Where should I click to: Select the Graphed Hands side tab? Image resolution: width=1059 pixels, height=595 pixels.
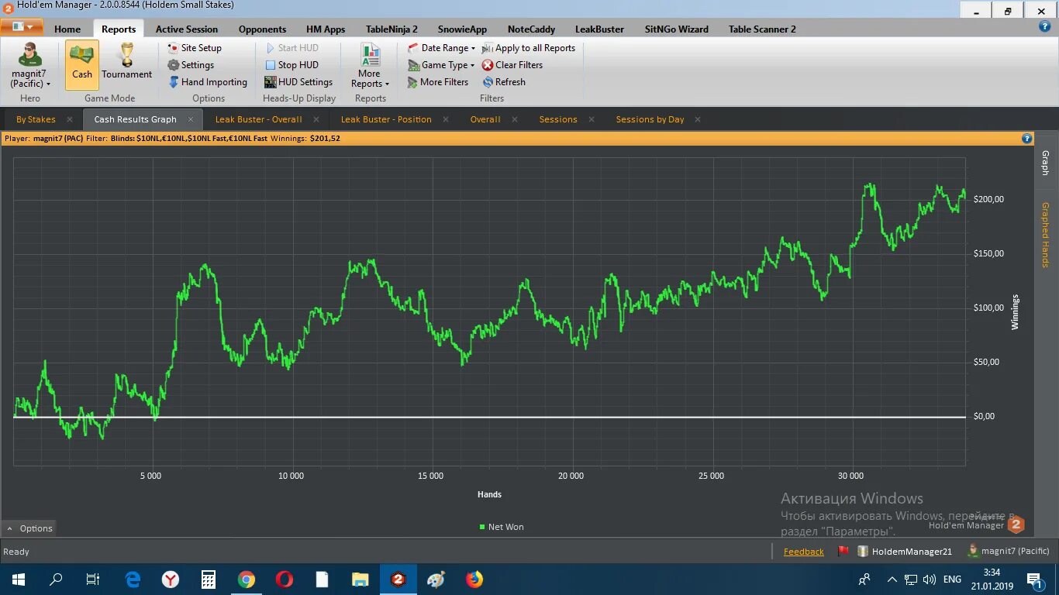click(1045, 235)
